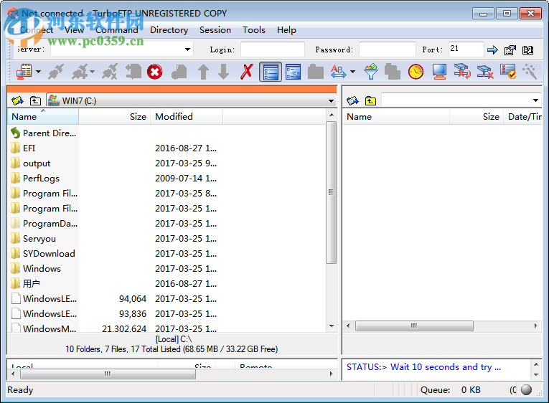
Task: Click the Download arrow icon
Action: coord(223,72)
